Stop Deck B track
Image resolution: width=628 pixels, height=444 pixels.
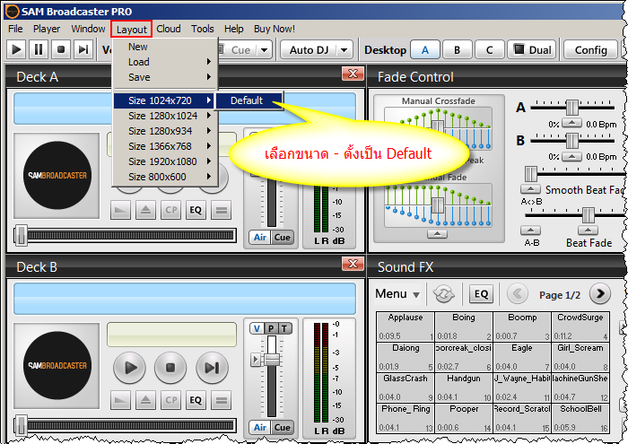170,367
